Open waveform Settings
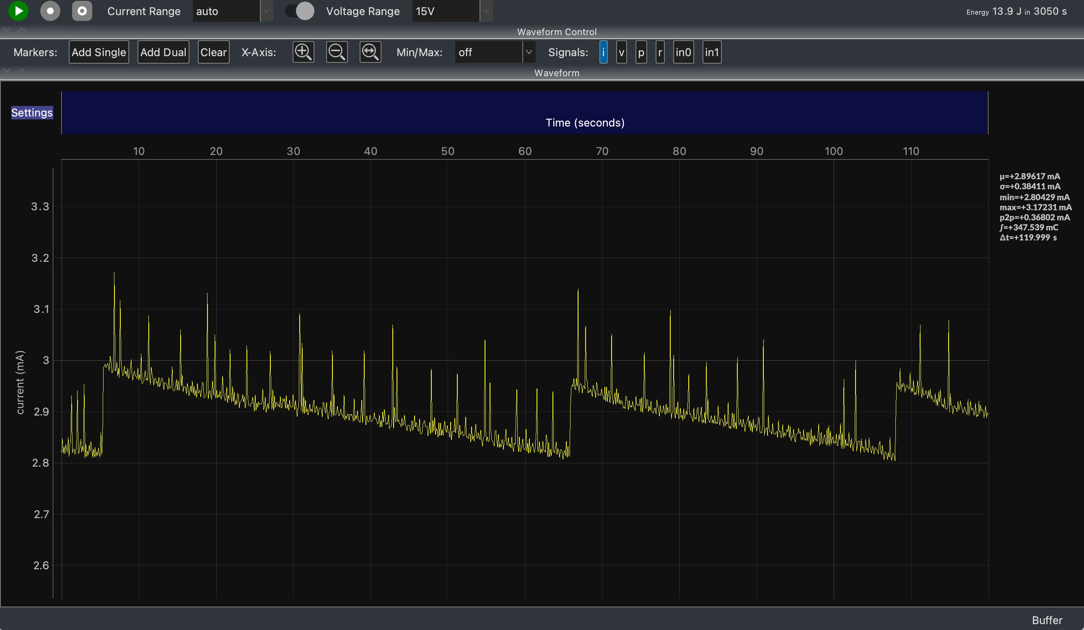 pos(32,113)
